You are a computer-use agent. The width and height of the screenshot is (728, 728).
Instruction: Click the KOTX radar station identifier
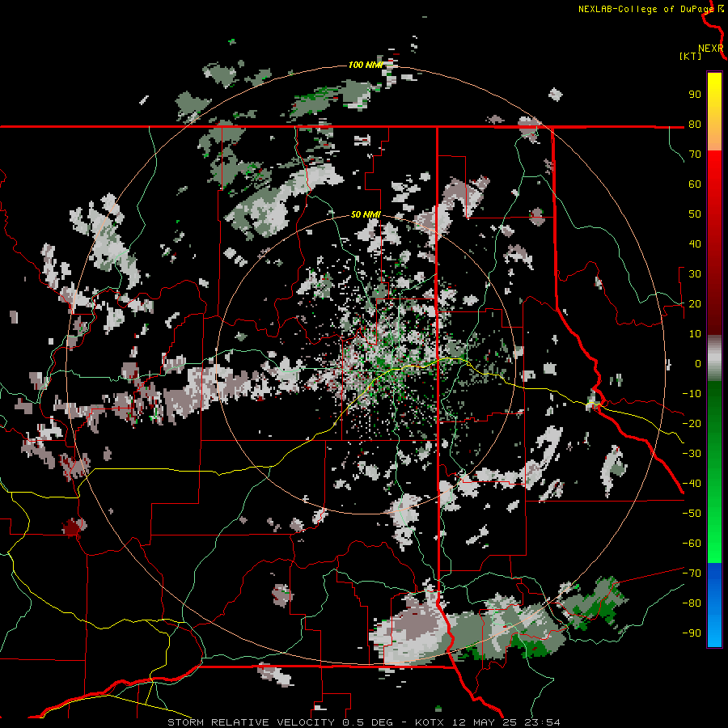coord(430,722)
